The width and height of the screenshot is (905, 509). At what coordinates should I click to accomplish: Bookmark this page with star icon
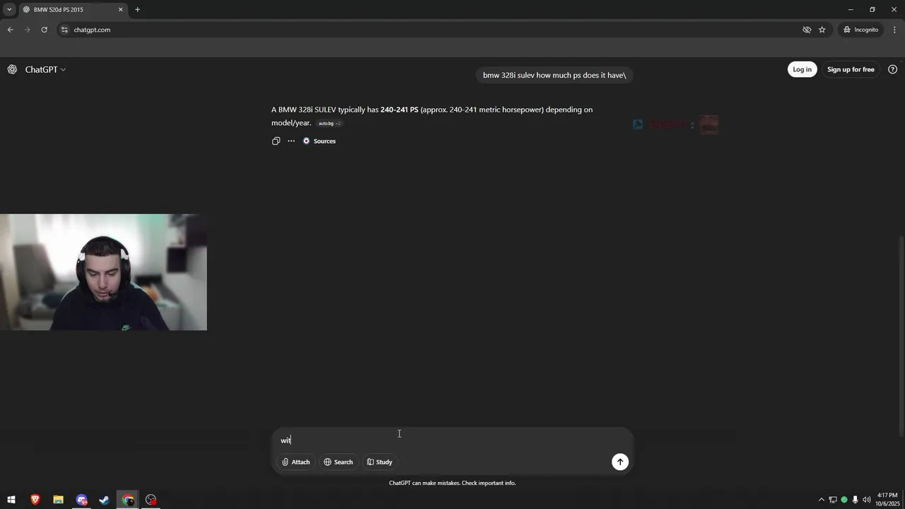pos(822,30)
